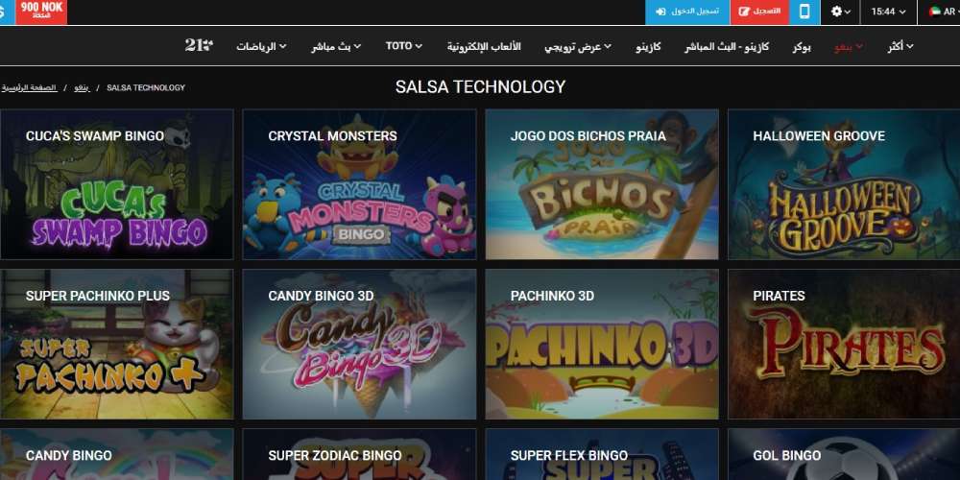Click the UAE flag language icon
Screen dimensions: 960x480
pyautogui.click(x=934, y=12)
